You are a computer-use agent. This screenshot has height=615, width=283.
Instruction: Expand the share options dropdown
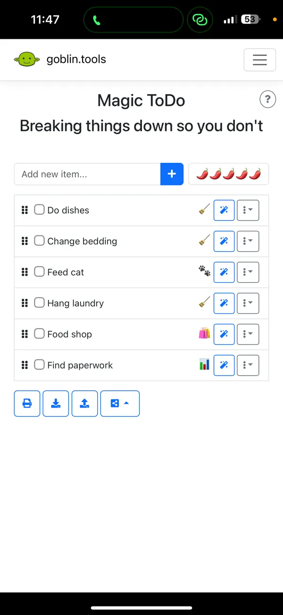[120, 404]
